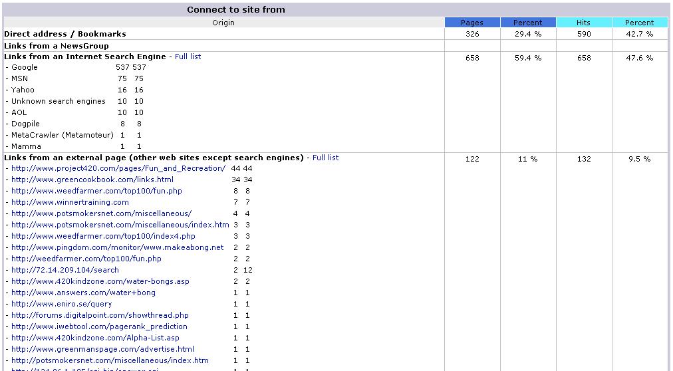Open the winnertraining.com link
The image size is (673, 371).
click(x=70, y=202)
